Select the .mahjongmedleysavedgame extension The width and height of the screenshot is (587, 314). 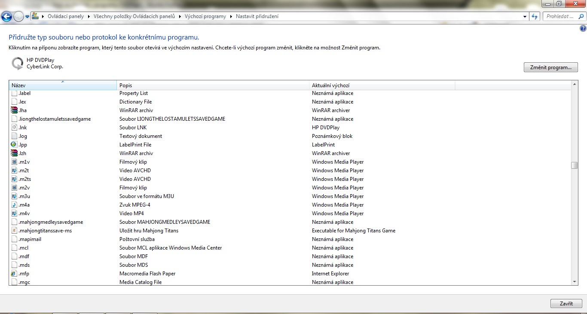(x=51, y=222)
